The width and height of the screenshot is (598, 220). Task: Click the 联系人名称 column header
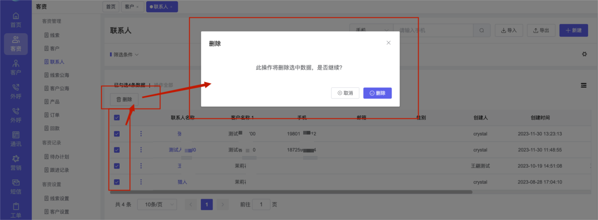(x=182, y=118)
